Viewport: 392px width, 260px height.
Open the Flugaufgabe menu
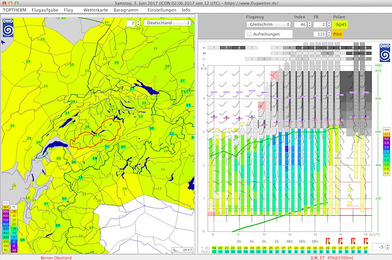click(45, 10)
